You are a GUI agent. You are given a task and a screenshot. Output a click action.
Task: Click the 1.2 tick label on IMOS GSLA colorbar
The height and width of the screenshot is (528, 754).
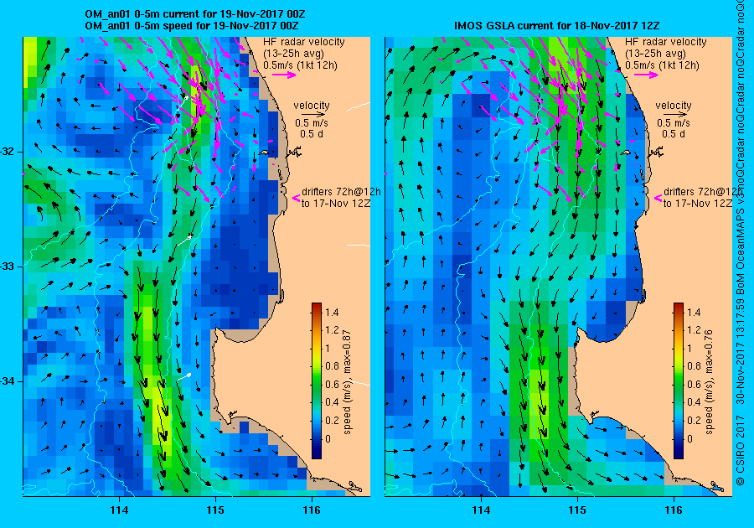[694, 330]
